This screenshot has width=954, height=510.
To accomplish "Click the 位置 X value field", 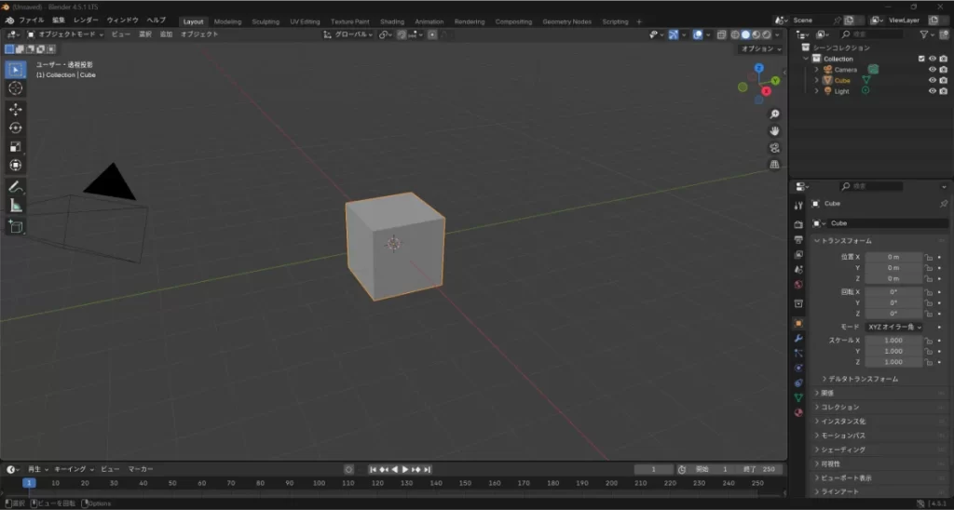I will [893, 257].
